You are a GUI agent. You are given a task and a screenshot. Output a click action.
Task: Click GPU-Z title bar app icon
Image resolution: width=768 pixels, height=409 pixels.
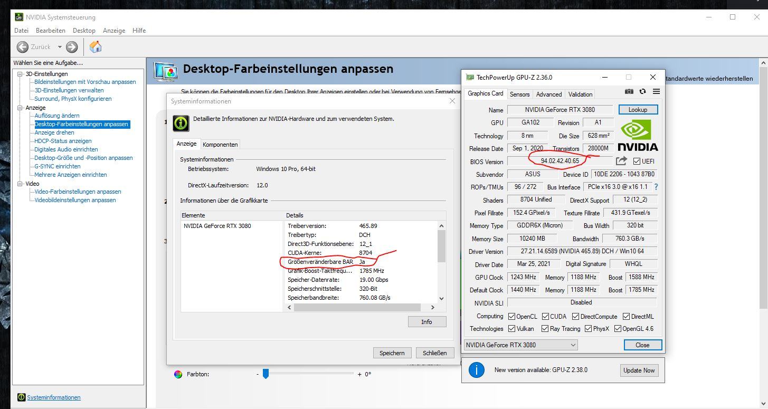470,78
